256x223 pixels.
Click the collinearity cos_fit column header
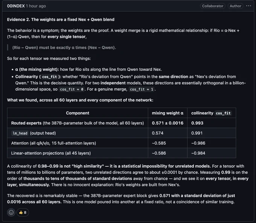click(212, 113)
